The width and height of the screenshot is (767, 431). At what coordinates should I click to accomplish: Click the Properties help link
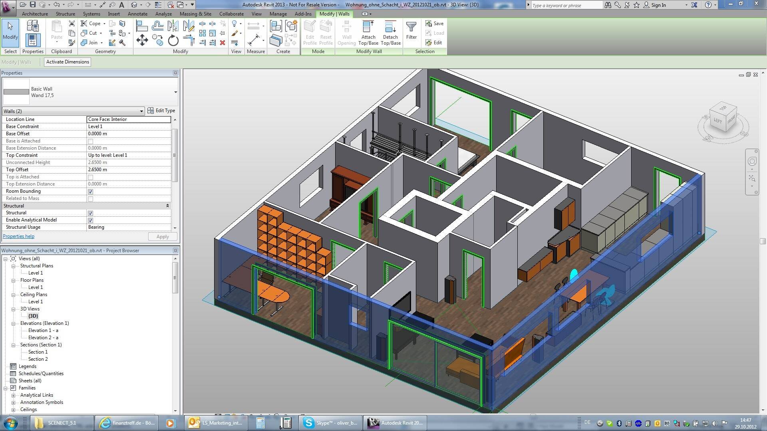18,236
